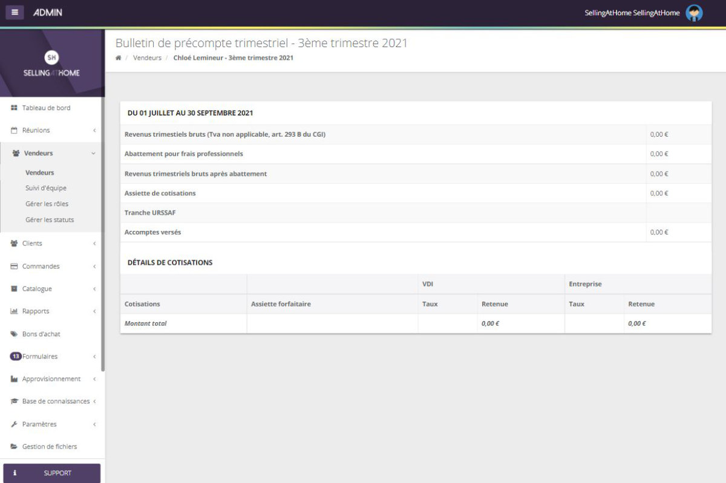
Task: Click the Réunions calendar icon
Action: [14, 130]
